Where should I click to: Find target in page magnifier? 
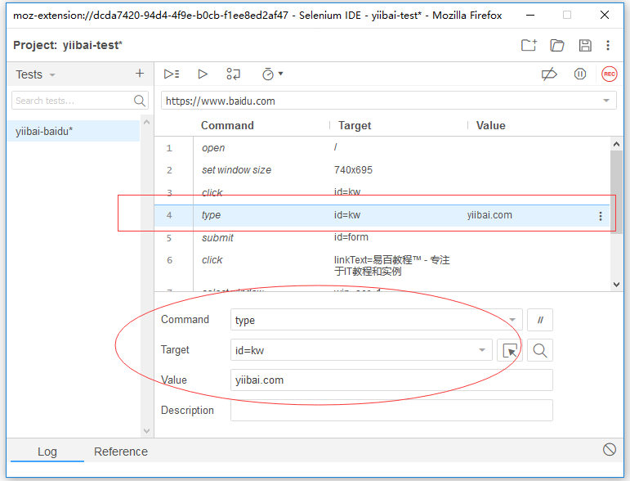click(x=540, y=350)
